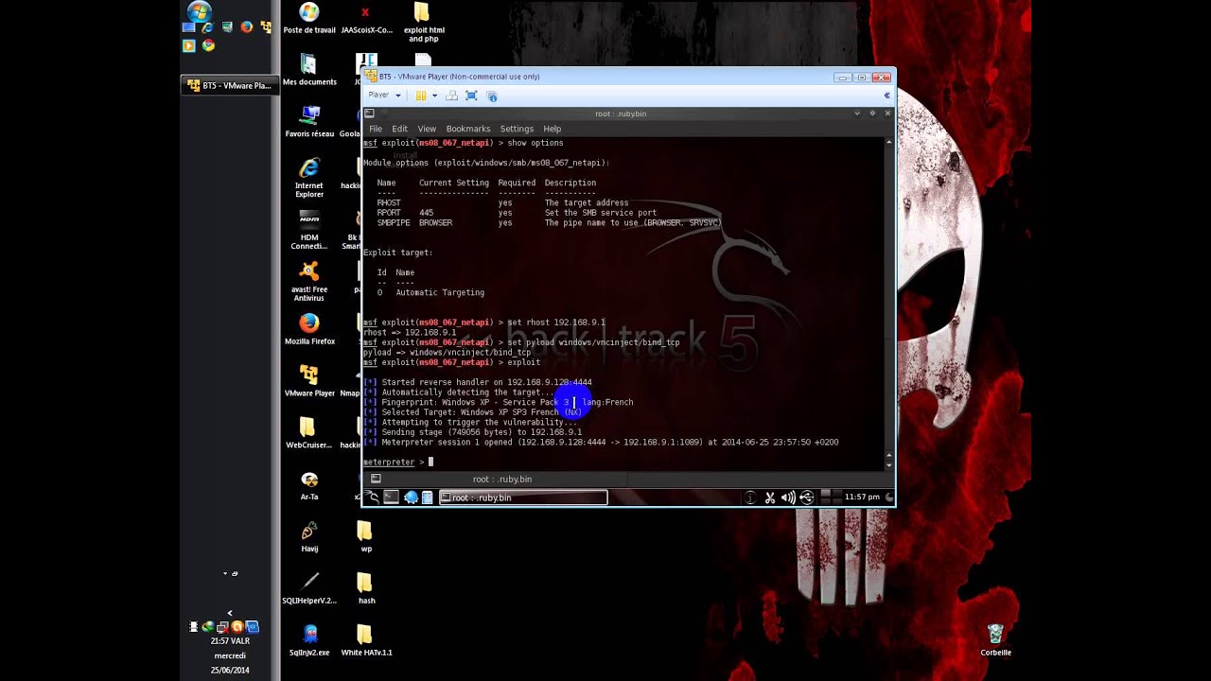Click the volume speaker tray icon

(788, 498)
